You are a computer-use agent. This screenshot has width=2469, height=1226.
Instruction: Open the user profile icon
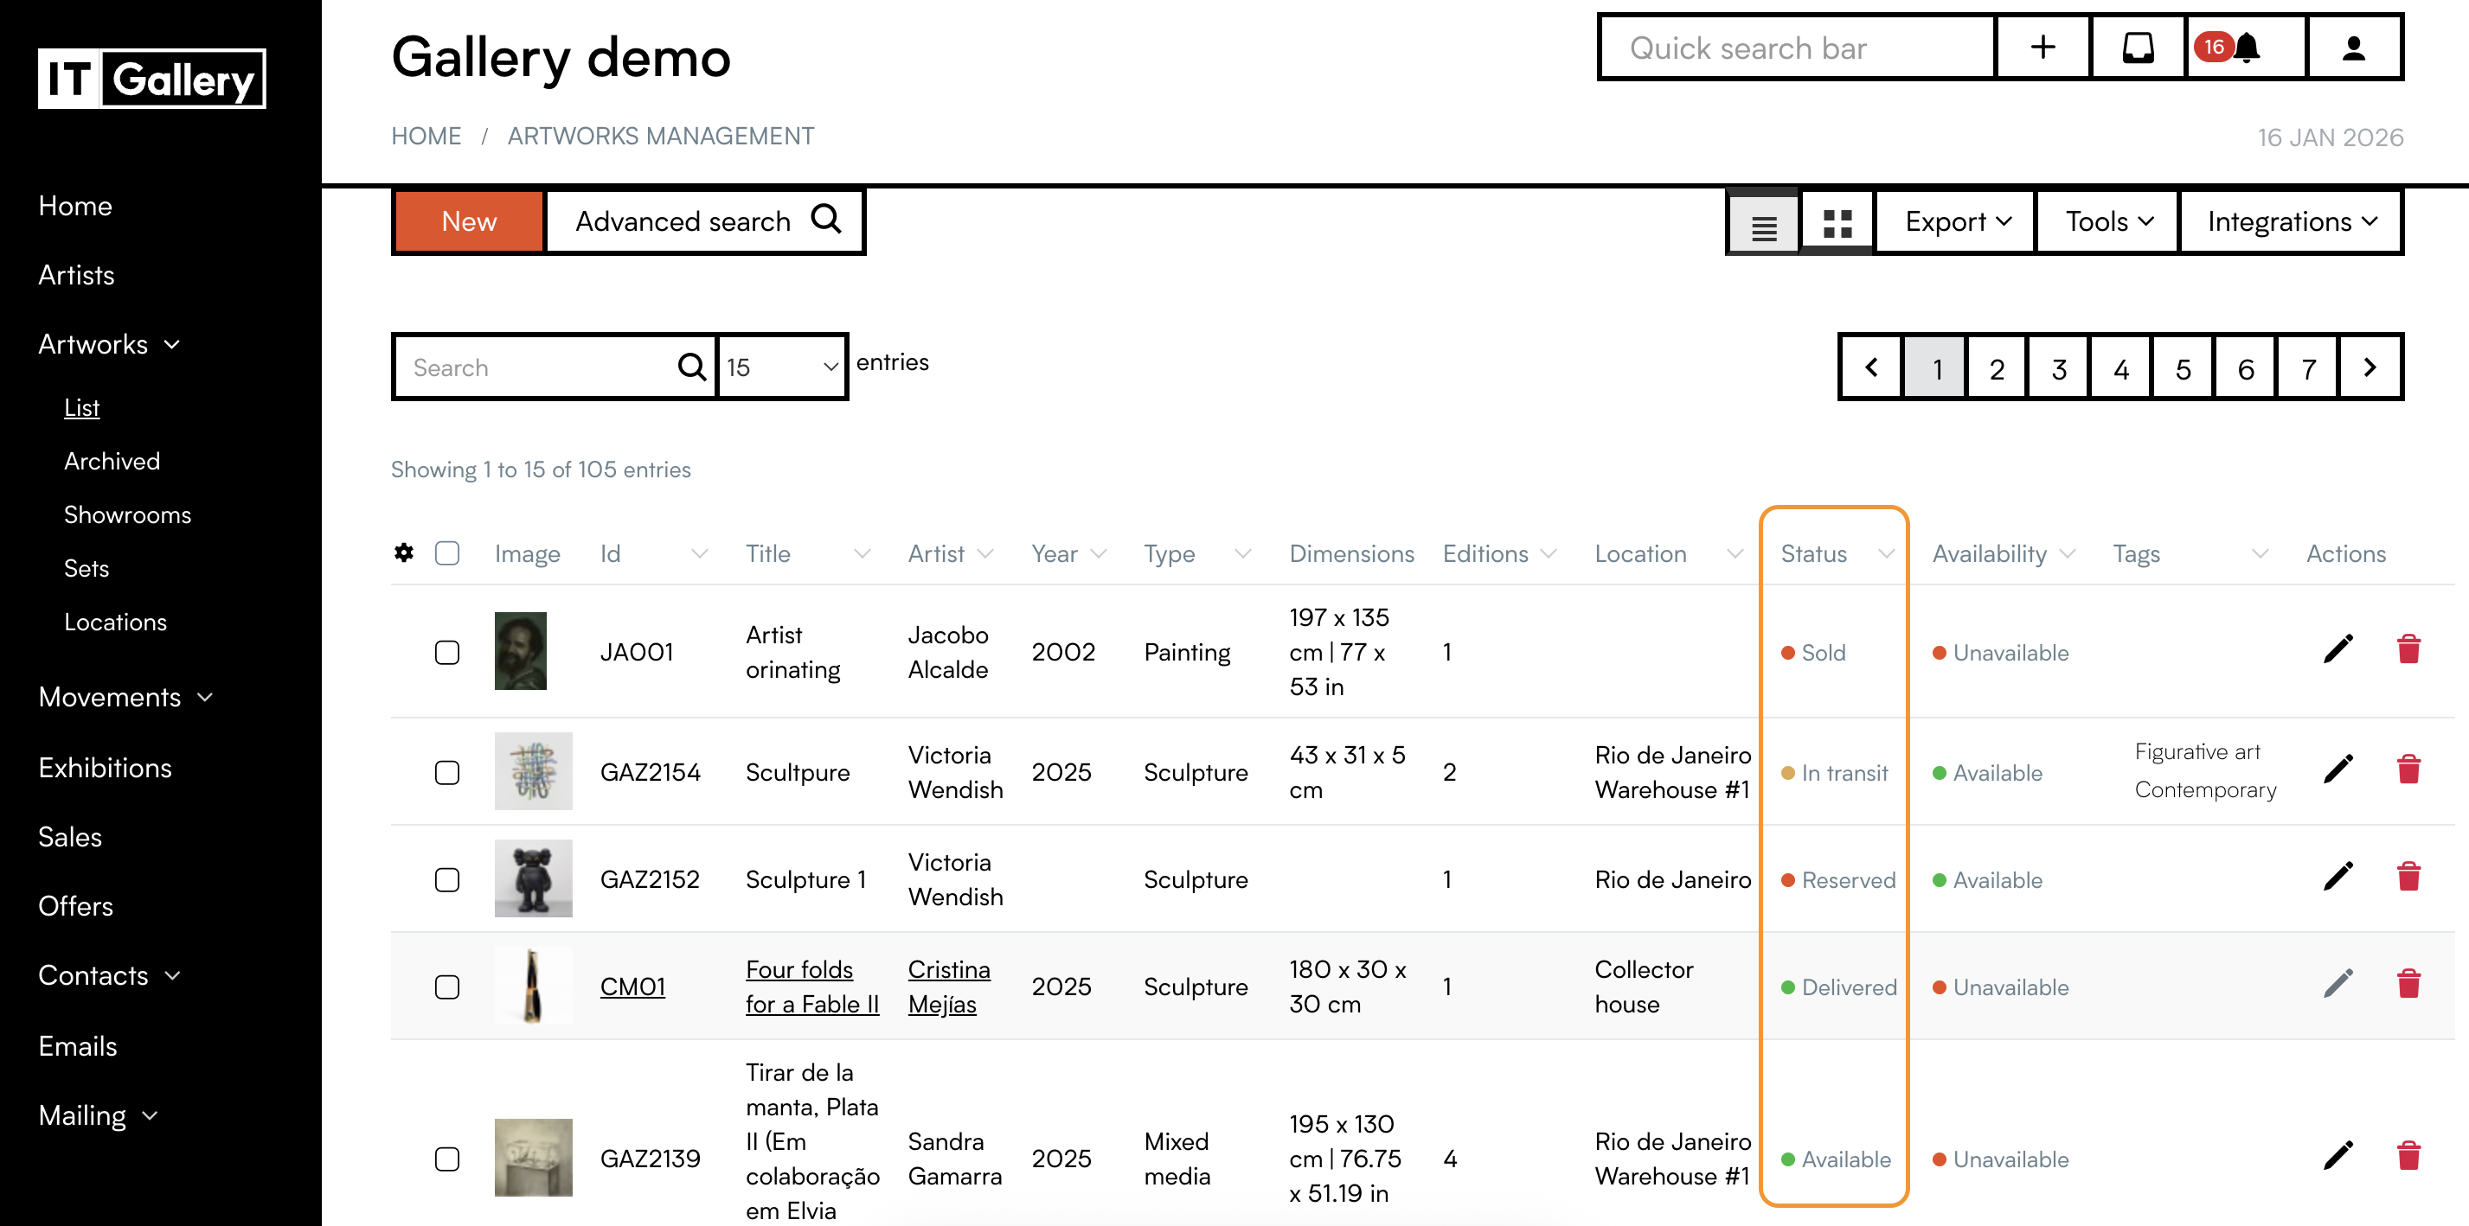(2353, 48)
